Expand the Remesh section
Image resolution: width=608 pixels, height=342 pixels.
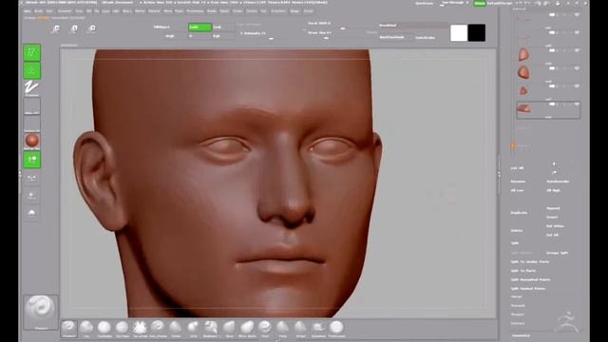[518, 306]
